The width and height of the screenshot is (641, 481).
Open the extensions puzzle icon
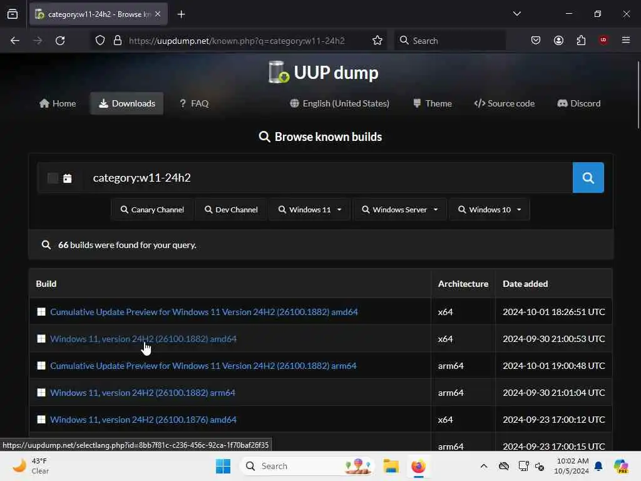(x=581, y=41)
